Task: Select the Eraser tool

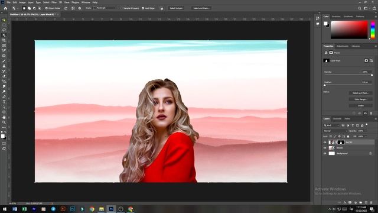Action: (4, 76)
